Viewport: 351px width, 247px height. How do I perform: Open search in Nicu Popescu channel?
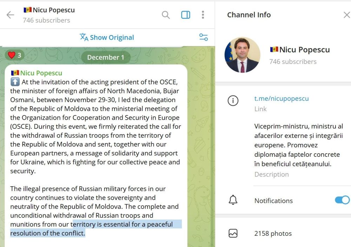pos(166,15)
